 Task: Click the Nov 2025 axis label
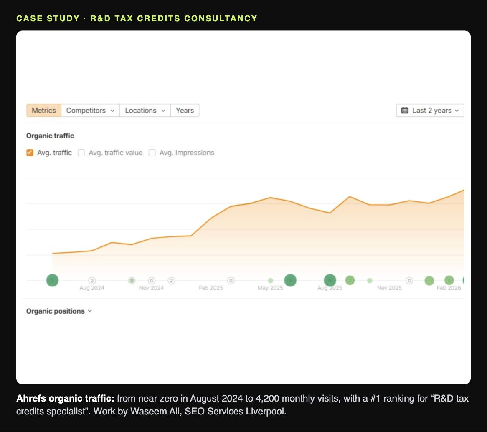389,288
